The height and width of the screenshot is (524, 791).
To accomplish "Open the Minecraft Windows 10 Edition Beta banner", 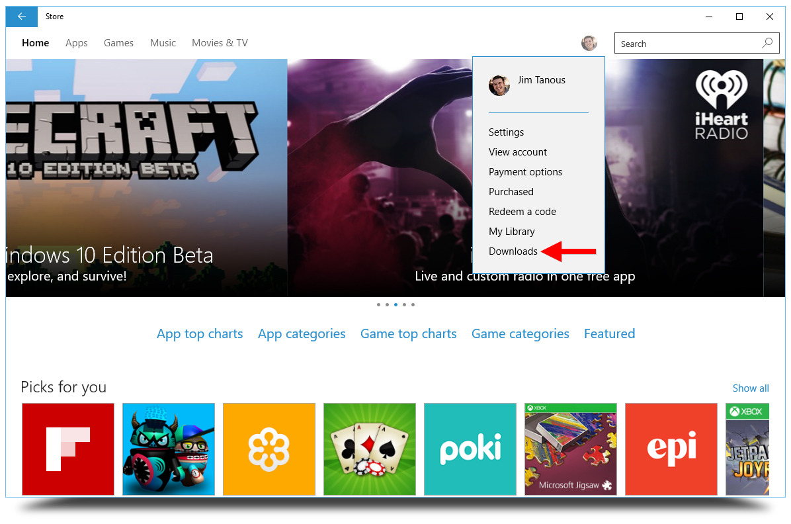I will [146, 178].
